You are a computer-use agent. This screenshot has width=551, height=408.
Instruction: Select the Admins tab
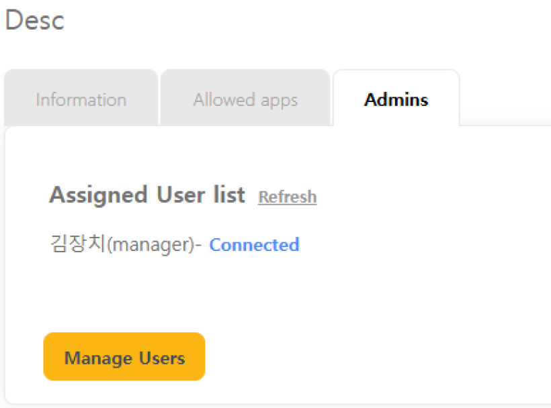pyautogui.click(x=396, y=100)
